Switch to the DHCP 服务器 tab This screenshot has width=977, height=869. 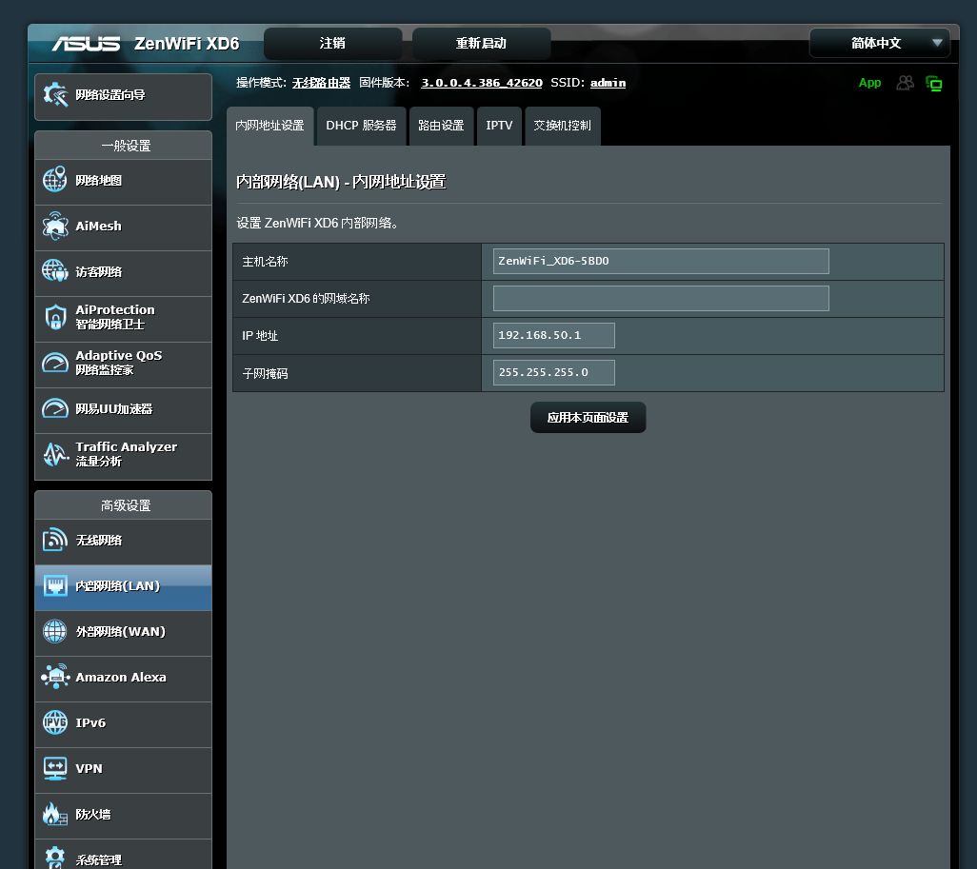click(x=362, y=126)
